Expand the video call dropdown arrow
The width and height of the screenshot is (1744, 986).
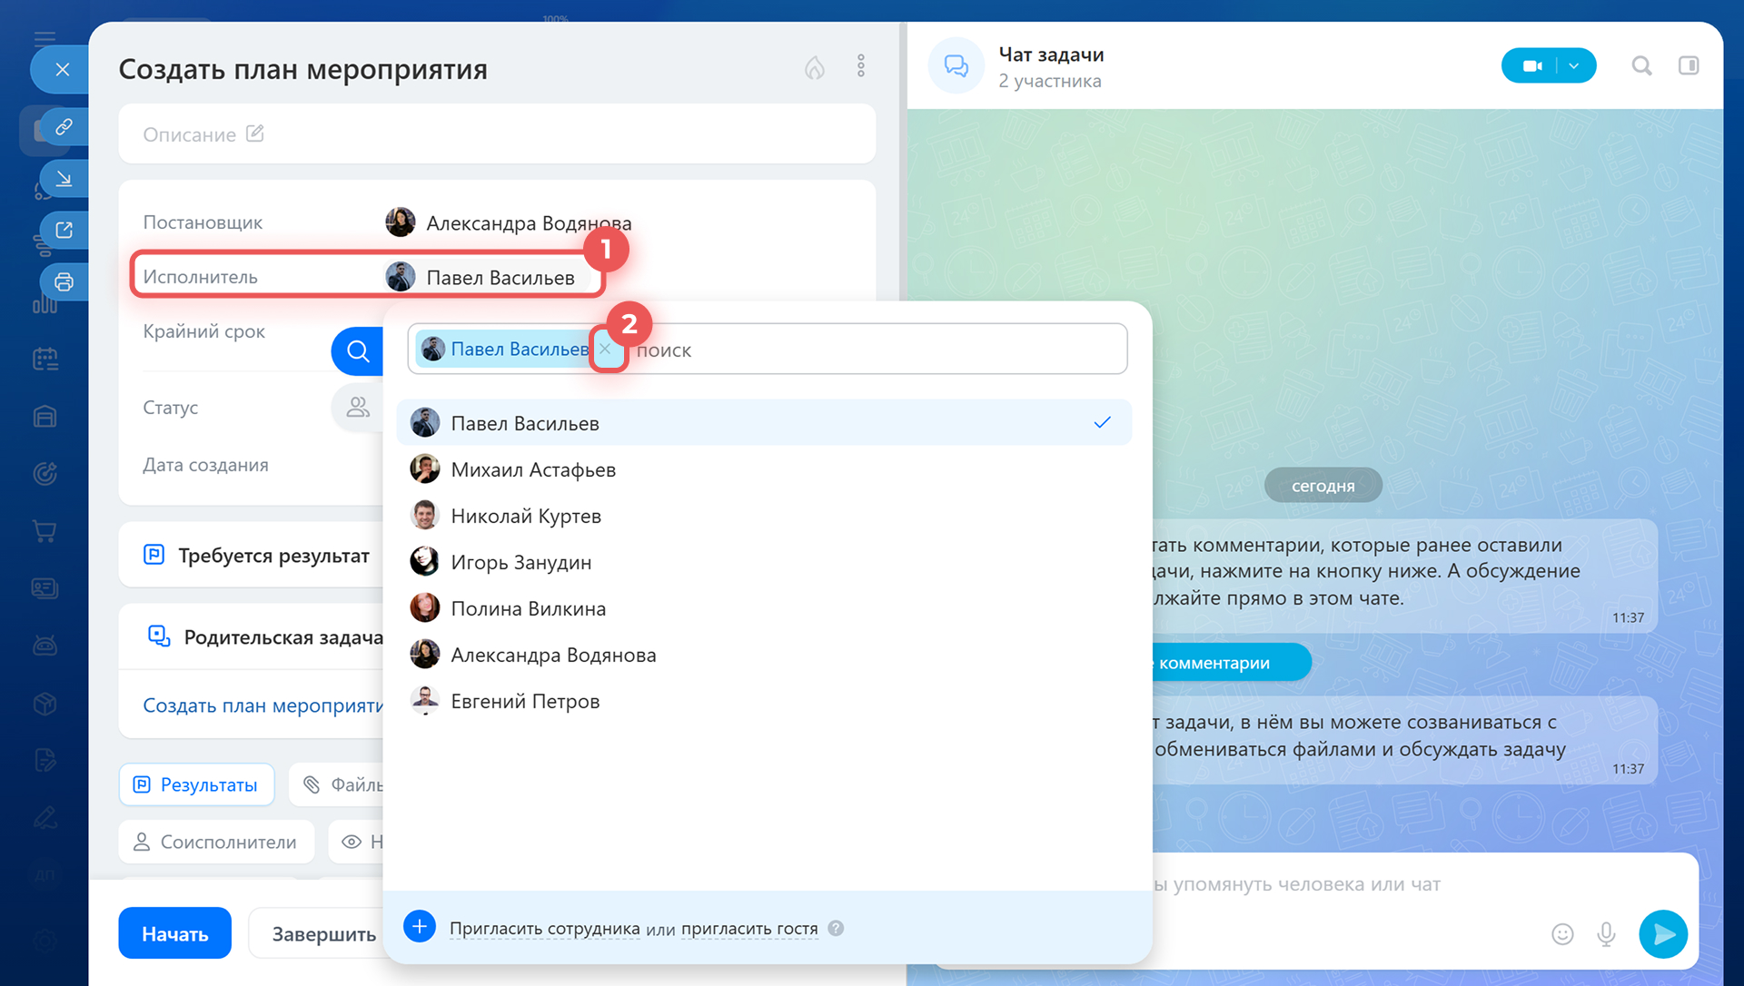(1574, 66)
